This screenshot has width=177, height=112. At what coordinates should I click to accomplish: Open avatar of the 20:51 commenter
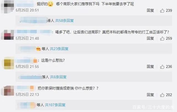pyautogui.click(x=7, y=7)
